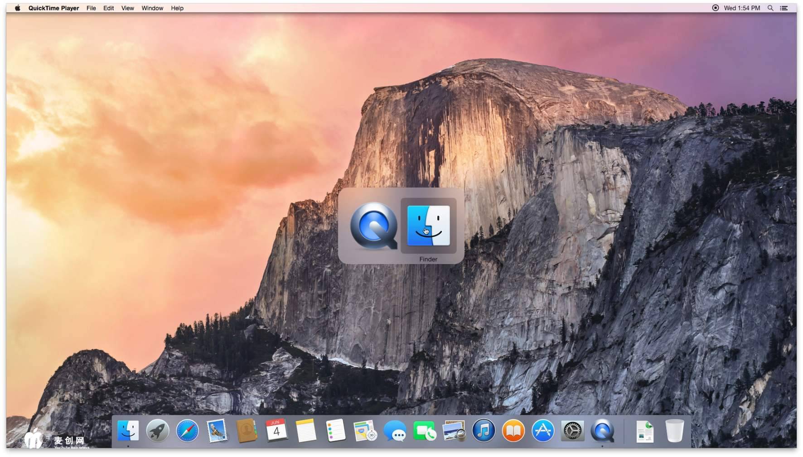Open Launchpad from the Dock
Screen dimensions: 803x457
click(x=157, y=431)
